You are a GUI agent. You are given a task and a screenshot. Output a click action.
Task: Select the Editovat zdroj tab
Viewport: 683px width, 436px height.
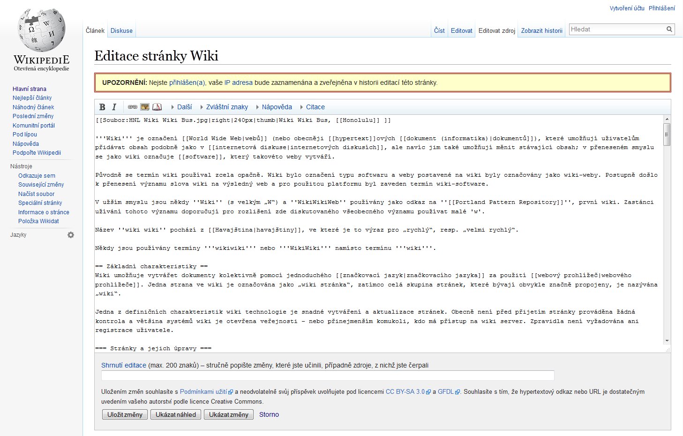497,30
